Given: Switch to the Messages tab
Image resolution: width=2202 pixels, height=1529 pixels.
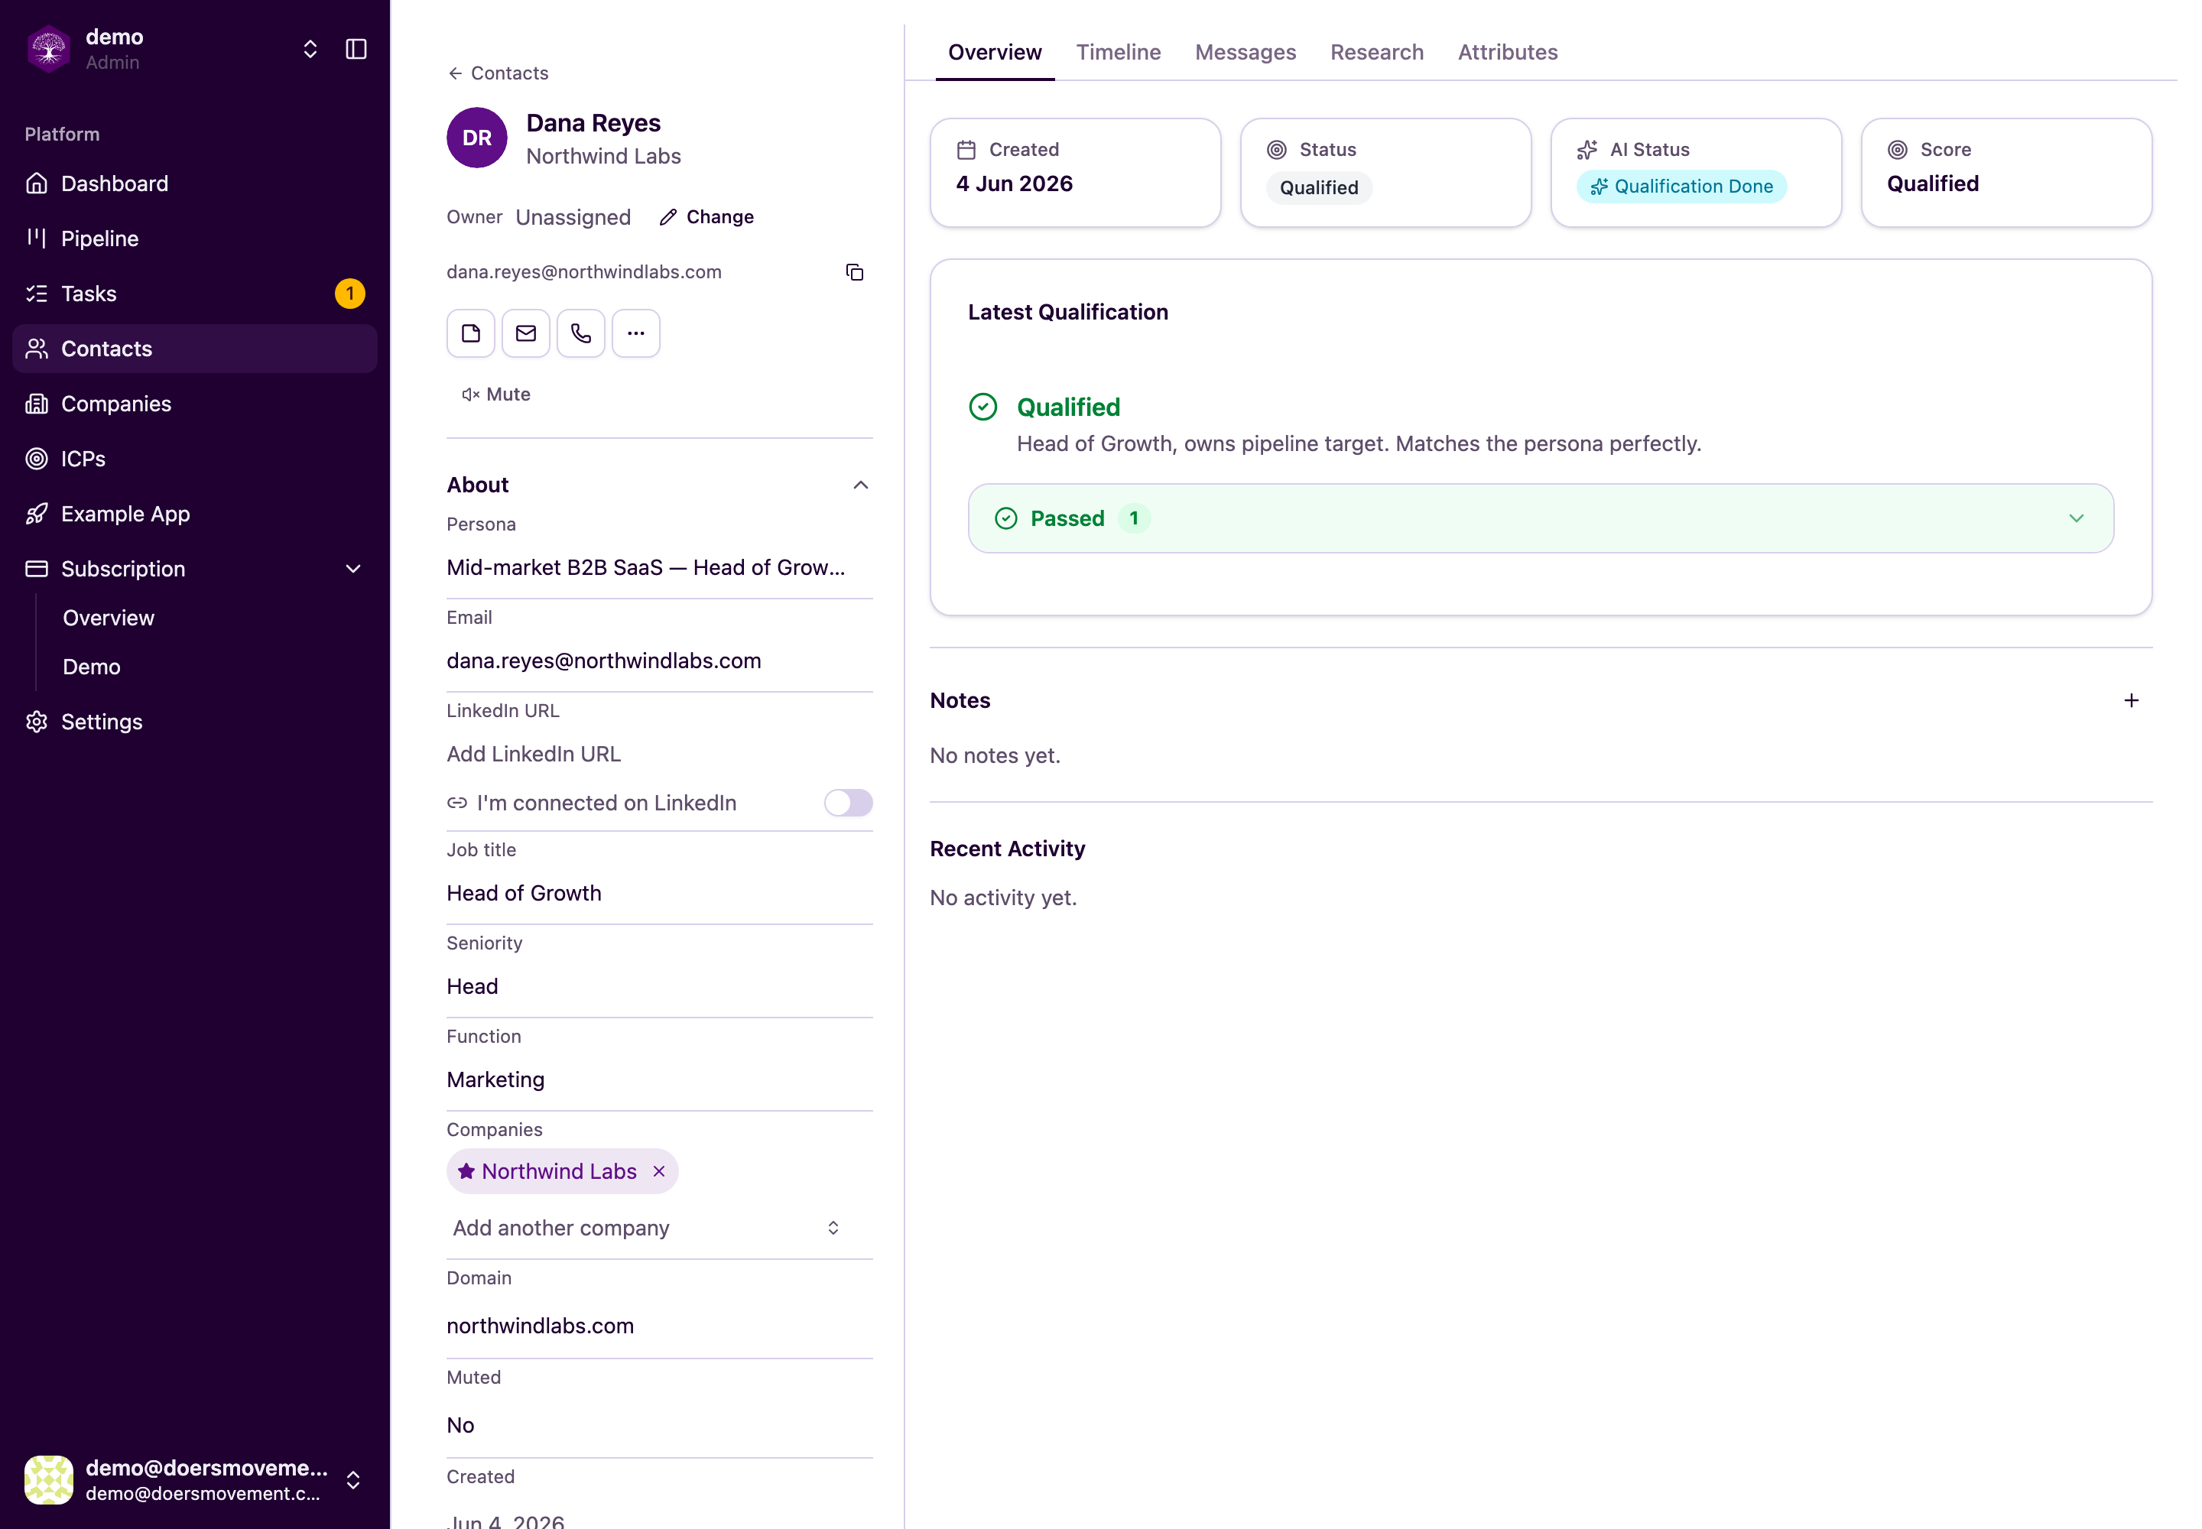Looking at the screenshot, I should (x=1245, y=52).
